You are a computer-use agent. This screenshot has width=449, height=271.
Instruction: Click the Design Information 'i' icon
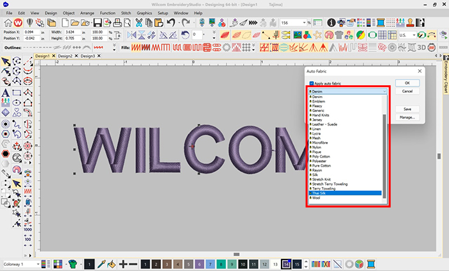[332, 22]
